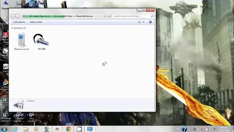Click the camera icon in details pane
The height and width of the screenshot is (132, 234).
[19, 104]
